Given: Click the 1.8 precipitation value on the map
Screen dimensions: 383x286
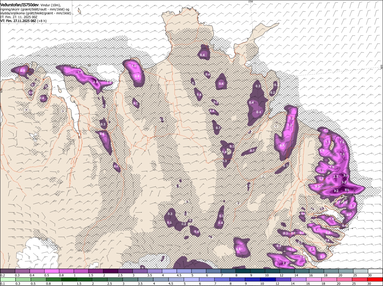Looking at the screenshot, I should [342, 154].
